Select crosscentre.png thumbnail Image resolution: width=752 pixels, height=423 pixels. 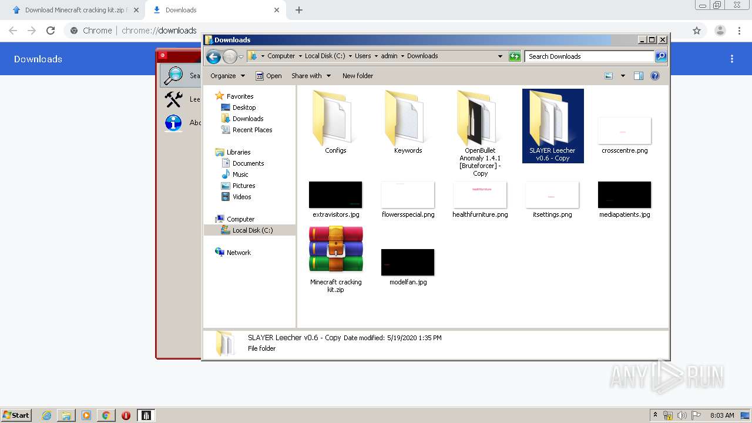click(x=625, y=135)
